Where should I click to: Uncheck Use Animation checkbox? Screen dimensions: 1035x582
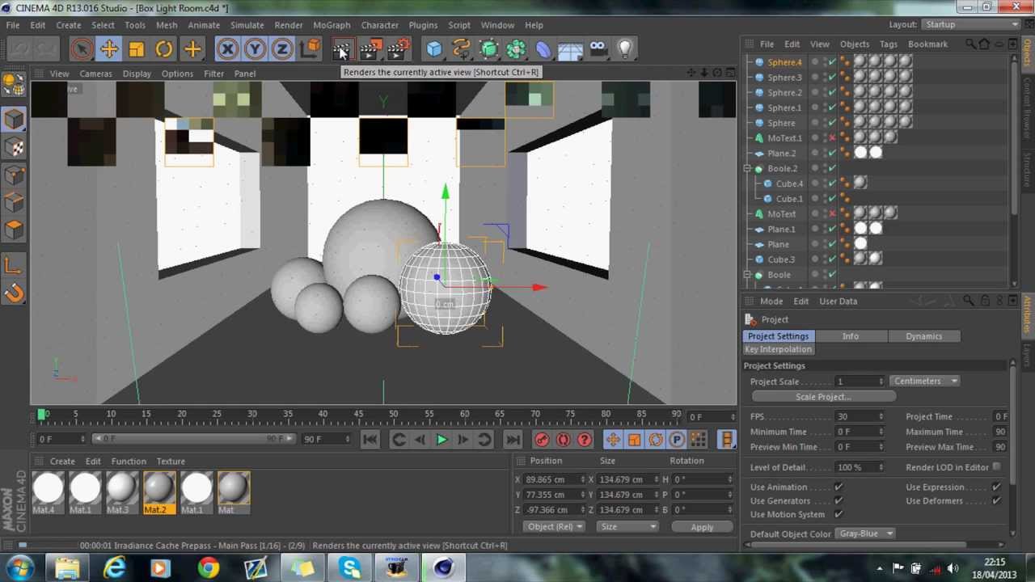pyautogui.click(x=839, y=487)
